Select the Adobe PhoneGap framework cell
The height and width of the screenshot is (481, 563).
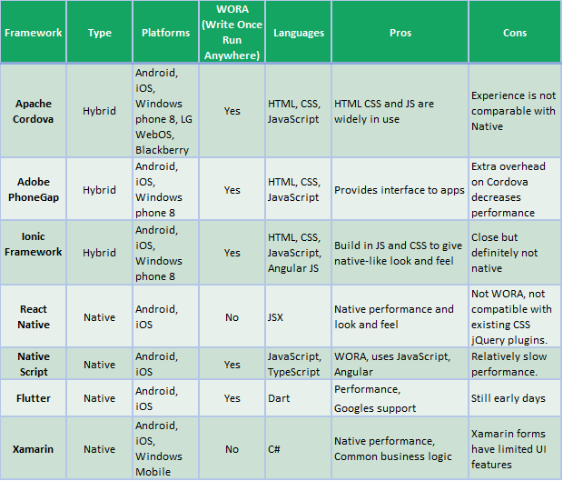tap(34, 190)
